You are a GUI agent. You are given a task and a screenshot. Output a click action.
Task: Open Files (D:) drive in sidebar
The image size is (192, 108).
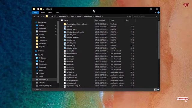[40, 83]
